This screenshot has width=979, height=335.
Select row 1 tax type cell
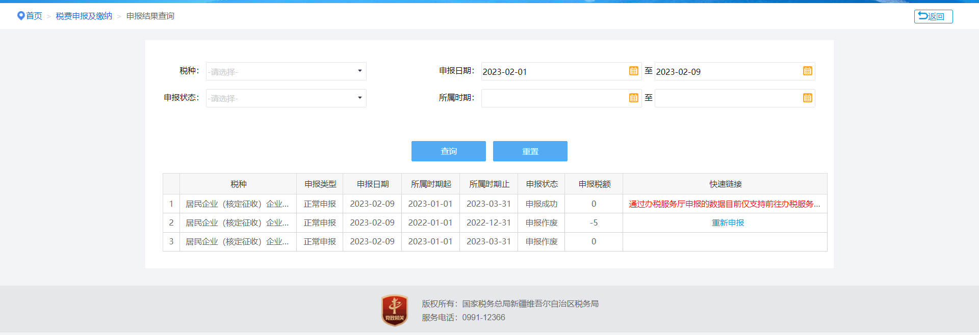238,204
